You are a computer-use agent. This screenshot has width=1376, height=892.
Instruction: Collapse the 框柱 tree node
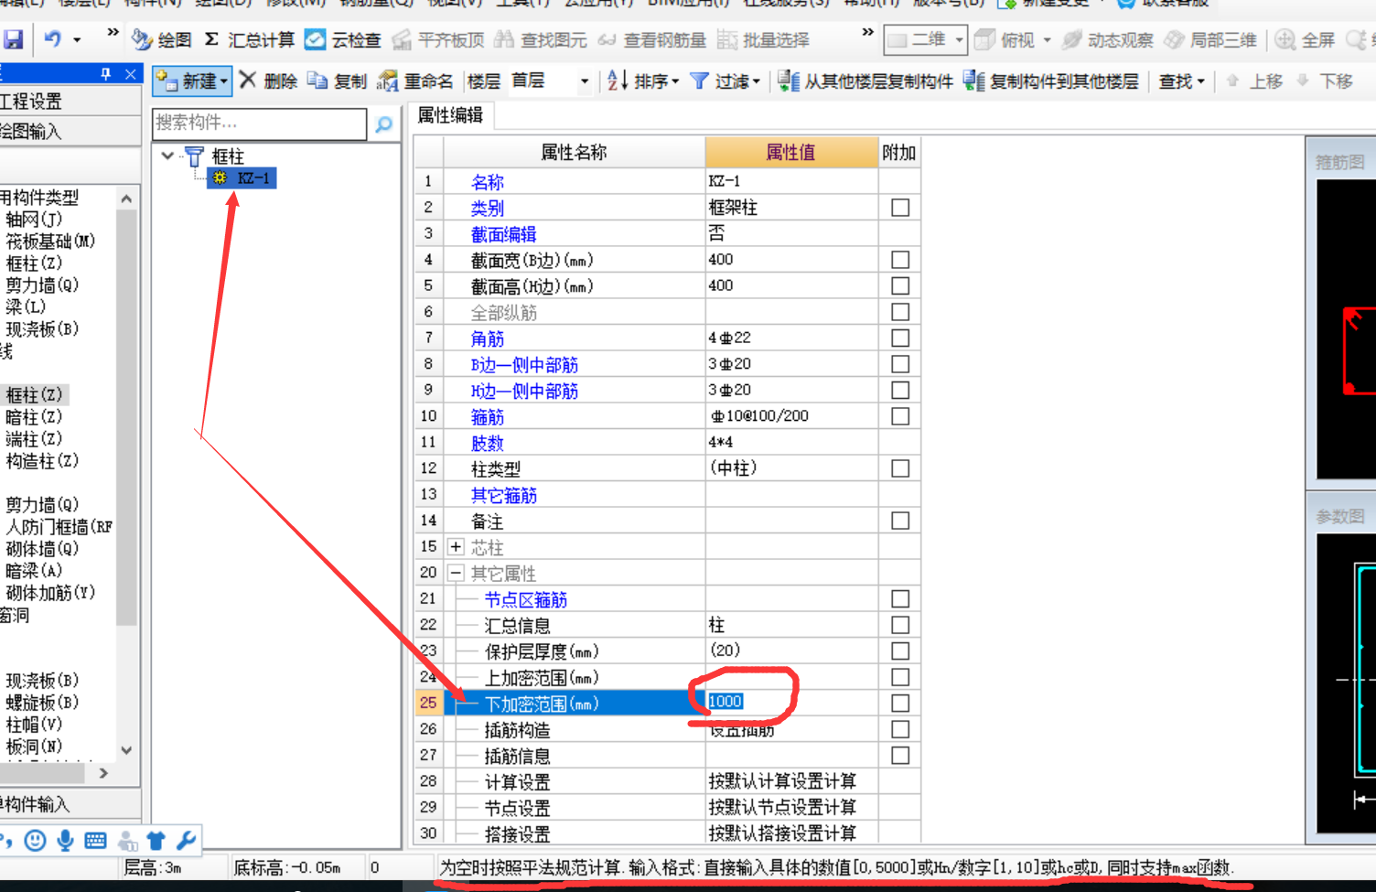167,156
